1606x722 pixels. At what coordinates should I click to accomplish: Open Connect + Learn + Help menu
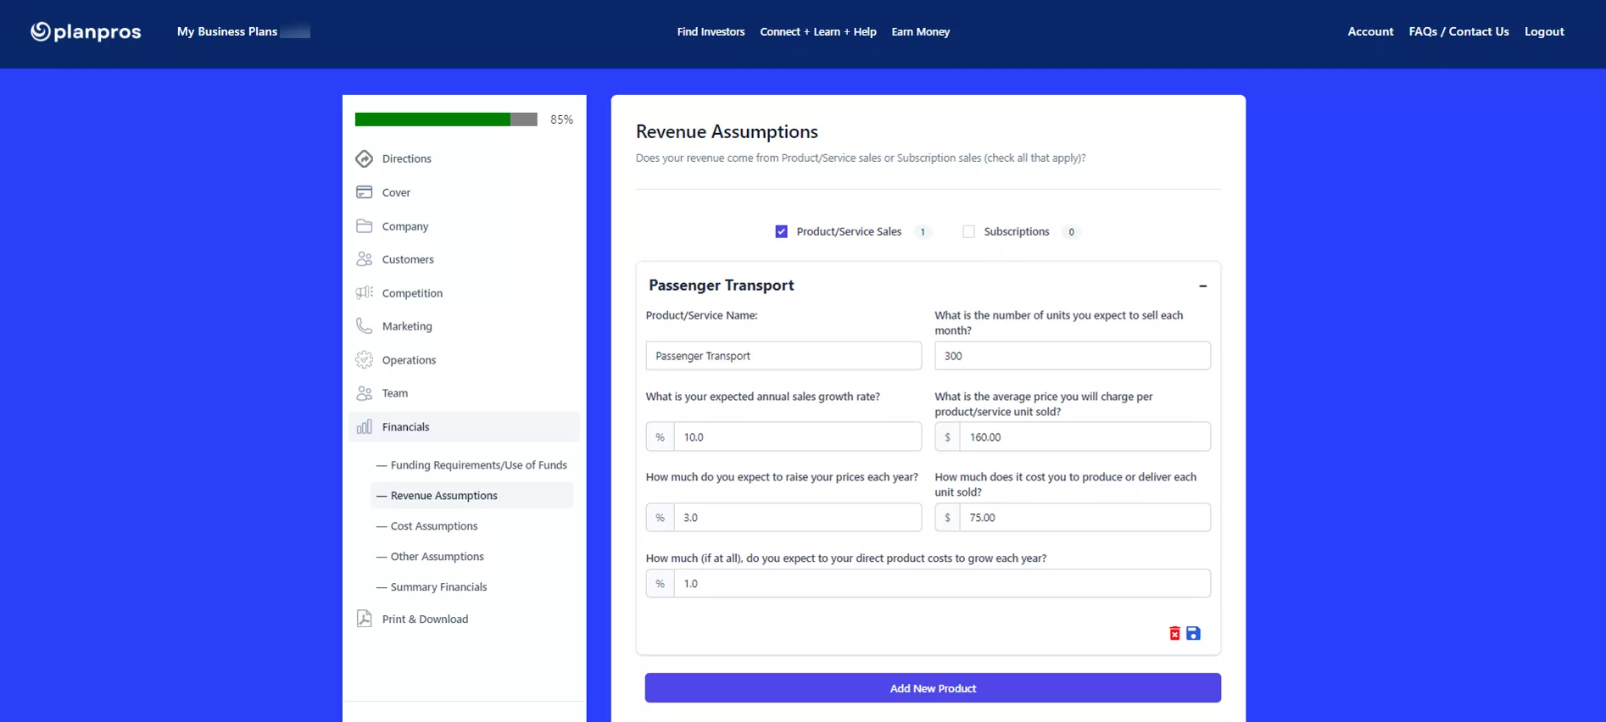point(817,31)
